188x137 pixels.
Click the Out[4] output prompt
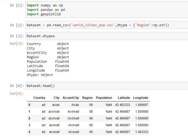pos(16,94)
